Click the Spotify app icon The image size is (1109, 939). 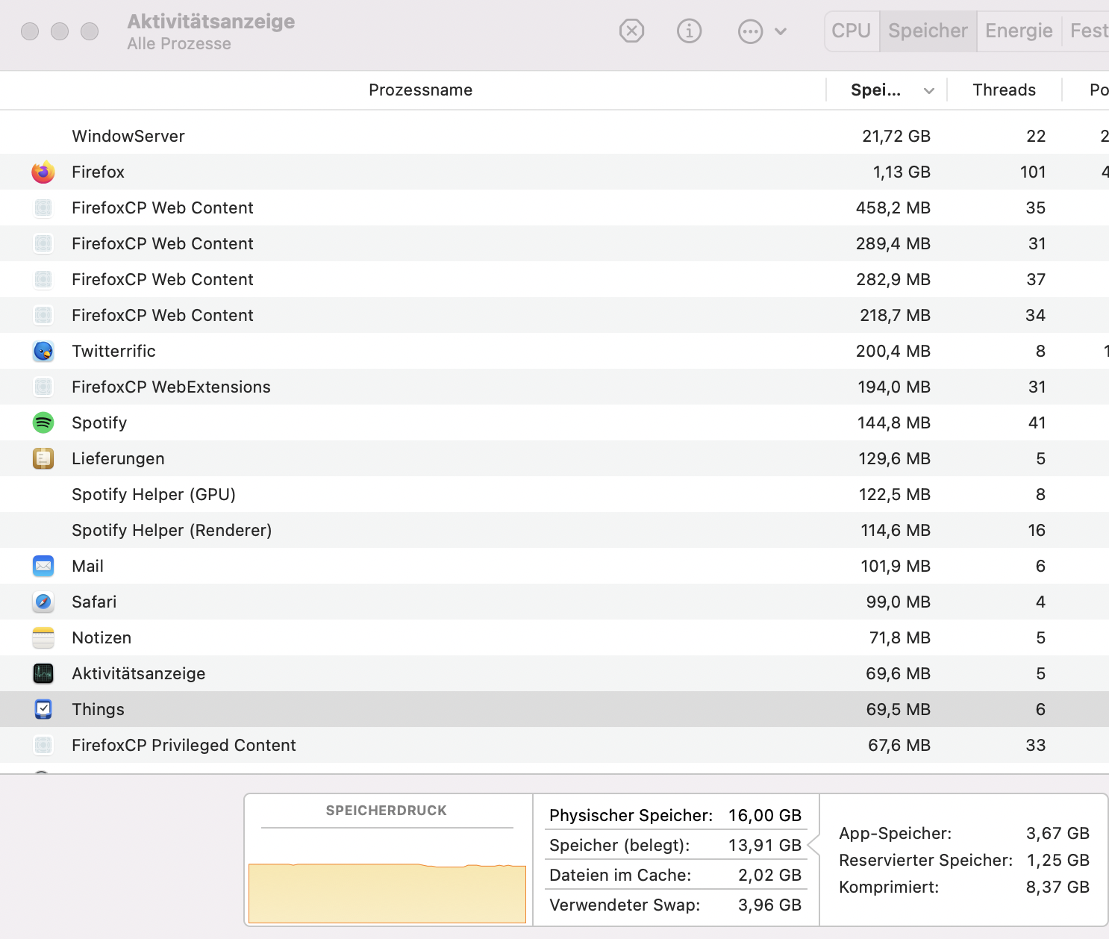click(43, 422)
